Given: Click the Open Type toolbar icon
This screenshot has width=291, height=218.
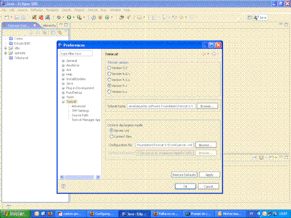Looking at the screenshot, I should [122, 17].
